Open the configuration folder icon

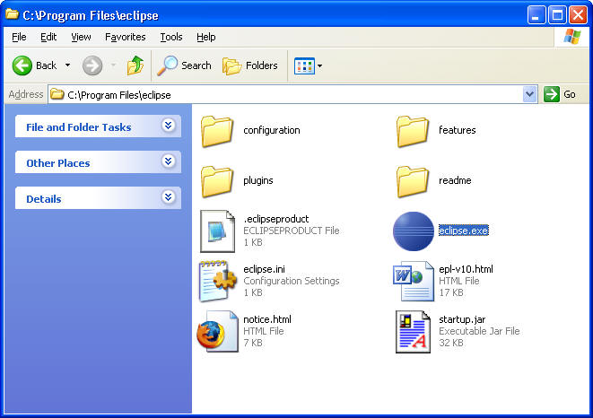[x=217, y=131]
